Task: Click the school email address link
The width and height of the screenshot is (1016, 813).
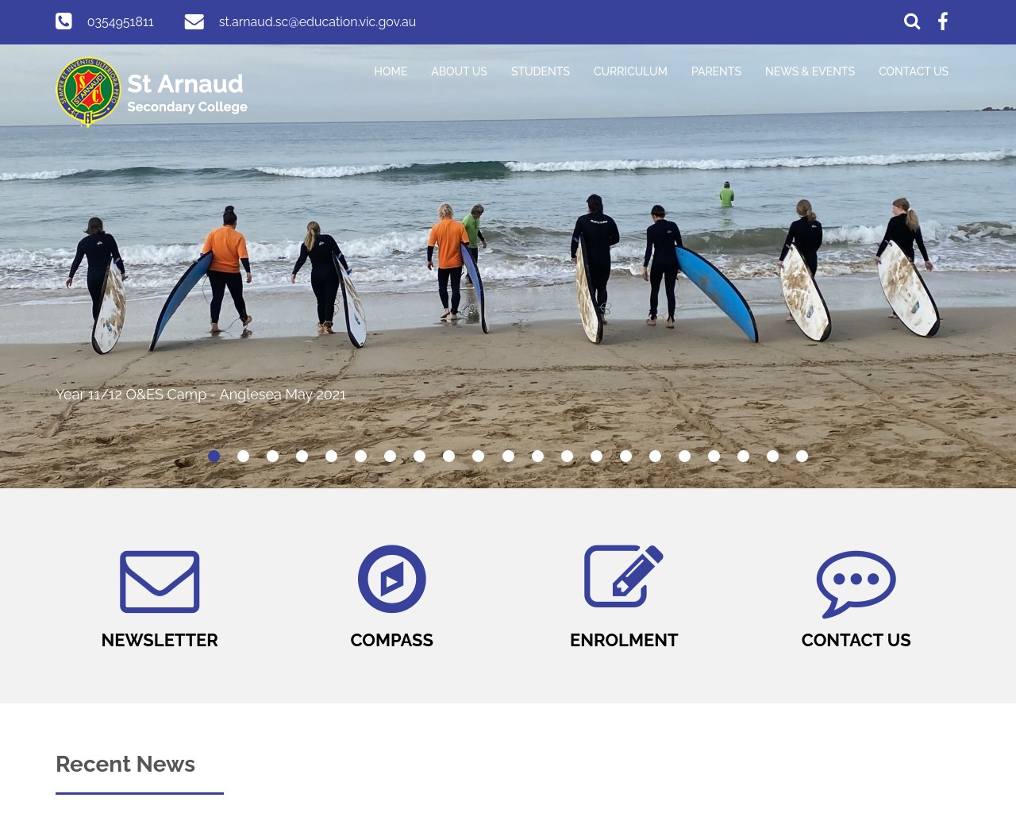Action: 317,22
